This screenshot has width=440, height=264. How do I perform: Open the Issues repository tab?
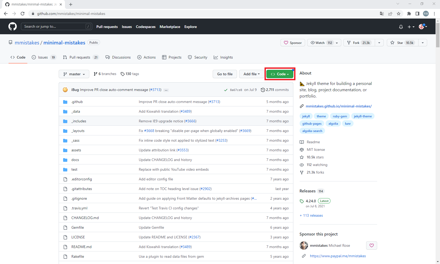coord(44,57)
